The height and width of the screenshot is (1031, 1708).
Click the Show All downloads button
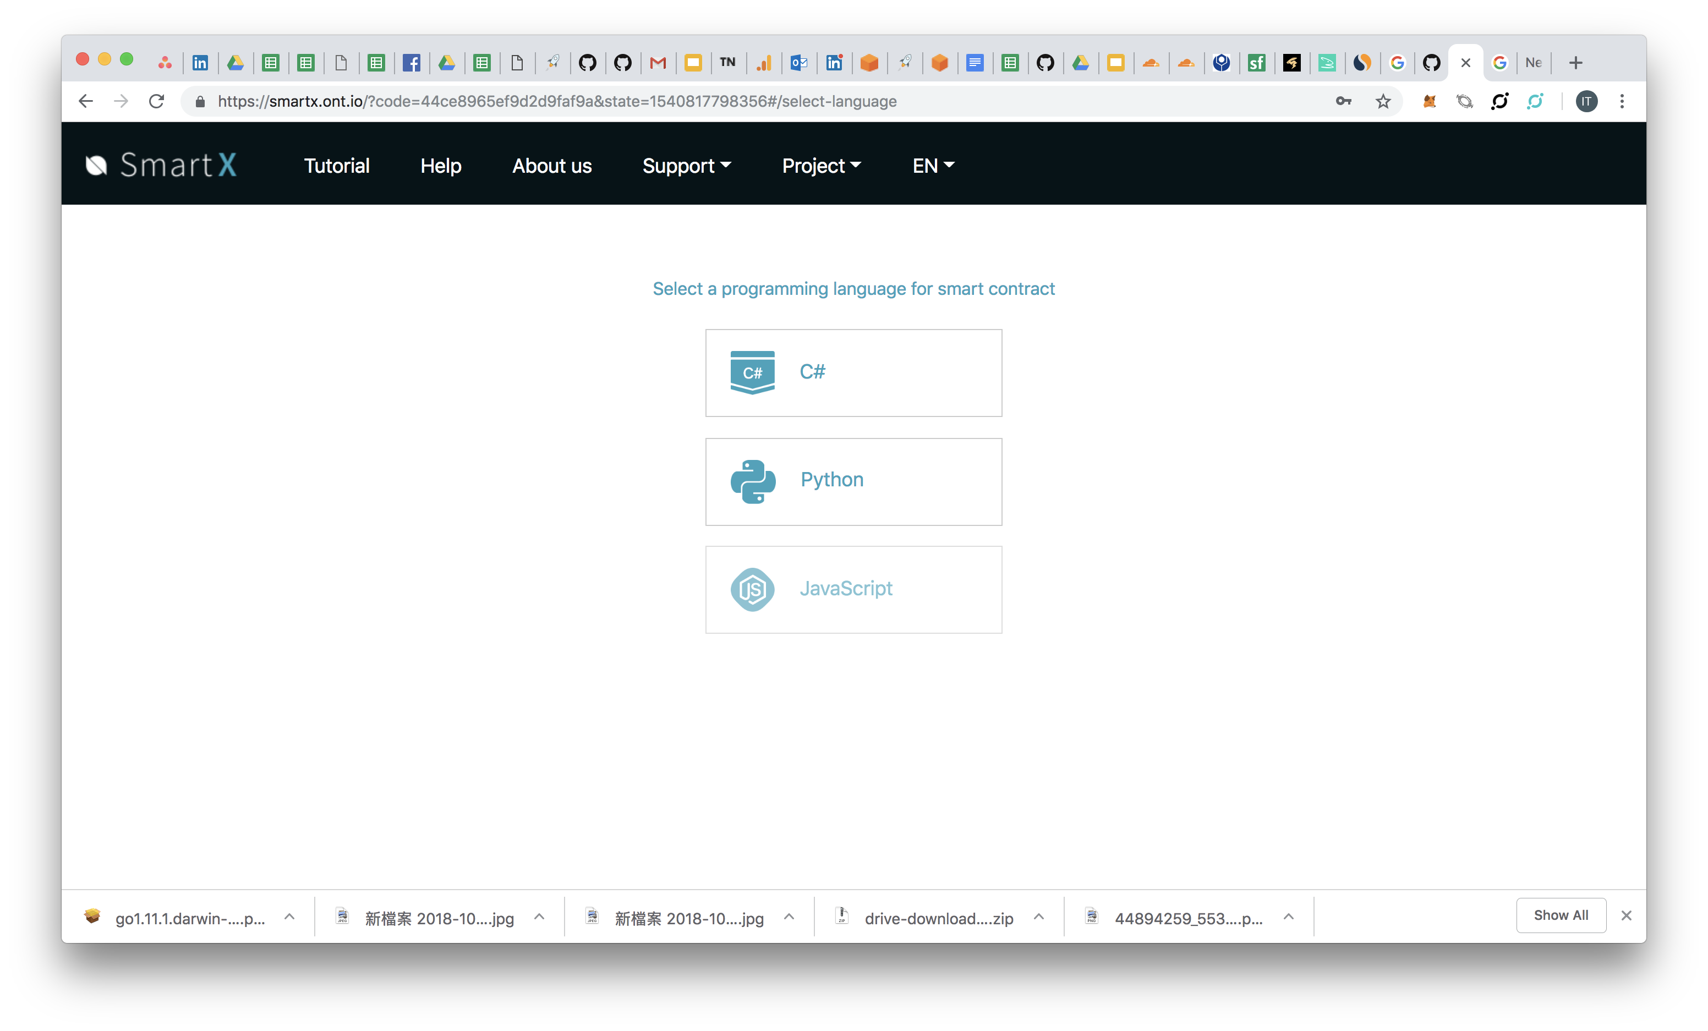(x=1561, y=915)
